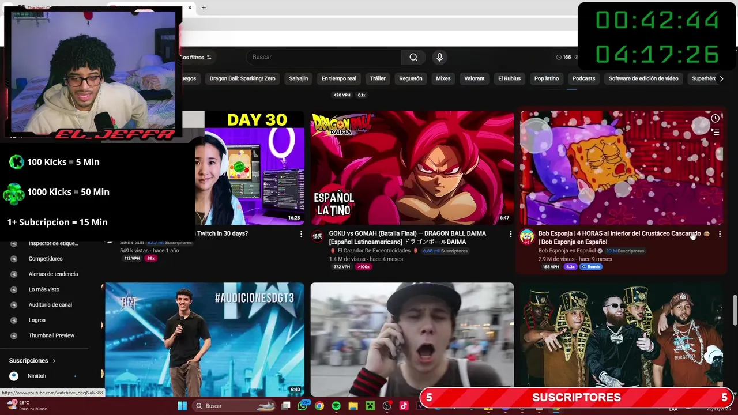Screen dimensions: 738x415
Task: Select the "Dragon Ball: Sparking! Zero" chip
Action: tap(242, 78)
